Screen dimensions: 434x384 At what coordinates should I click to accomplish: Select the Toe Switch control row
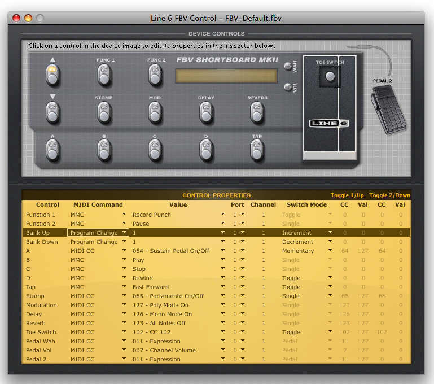click(216, 332)
